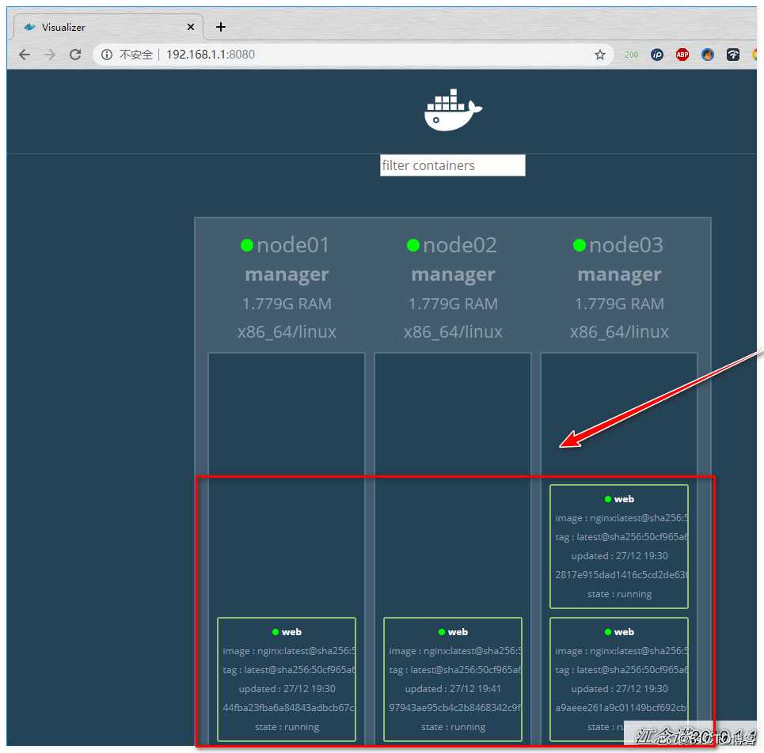Open the ABP Adblock Plus extension
The image size is (764, 753).
[x=682, y=55]
